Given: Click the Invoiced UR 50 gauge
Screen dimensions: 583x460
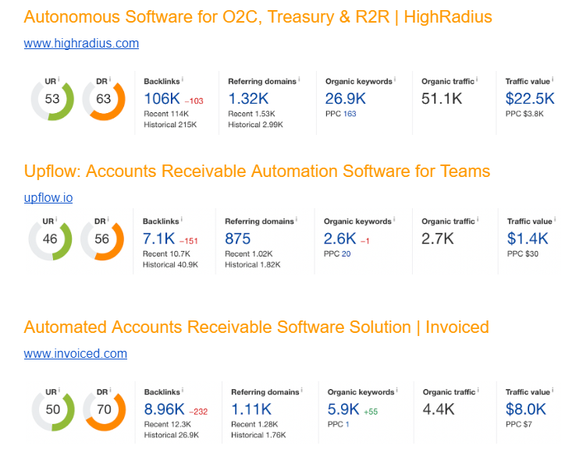Looking at the screenshot, I should (53, 409).
